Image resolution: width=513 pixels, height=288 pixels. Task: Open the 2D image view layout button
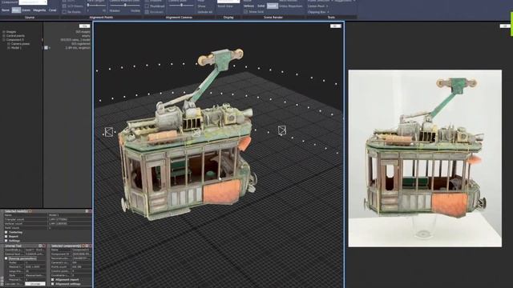[505, 26]
